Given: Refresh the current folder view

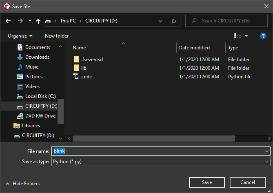Looking at the screenshot, I should point(173,21).
